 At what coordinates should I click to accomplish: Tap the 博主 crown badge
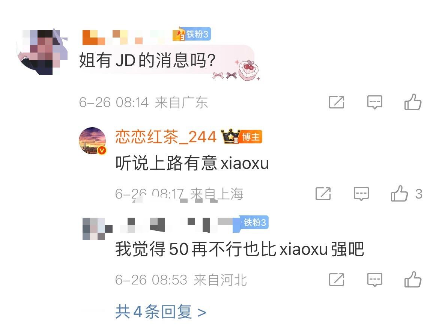click(242, 136)
